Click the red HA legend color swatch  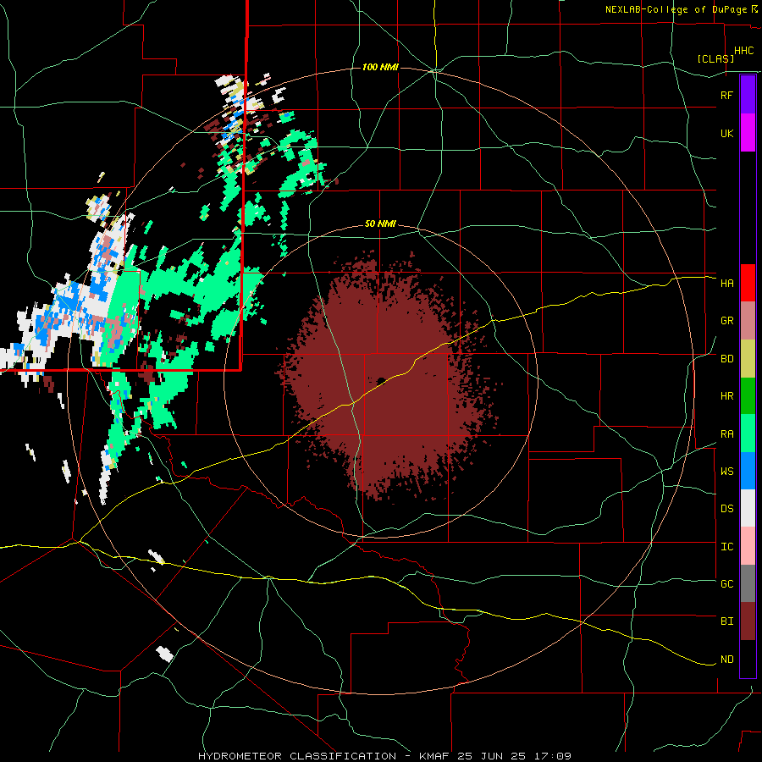748,283
